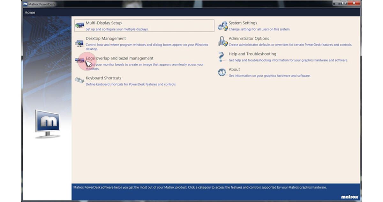Screen dimensions: 383x202
Task: Click 'Get information on your graphics hardware' description
Action: (x=269, y=76)
